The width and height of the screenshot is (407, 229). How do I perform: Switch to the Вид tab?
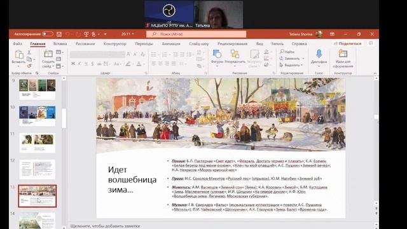click(x=259, y=44)
